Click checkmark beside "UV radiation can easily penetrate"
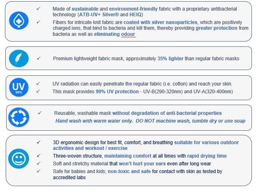This screenshot has height=191, width=256. [38, 83]
